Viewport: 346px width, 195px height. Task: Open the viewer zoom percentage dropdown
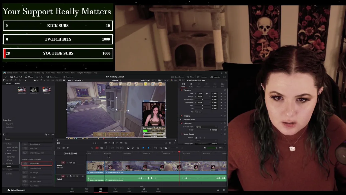tap(70, 80)
